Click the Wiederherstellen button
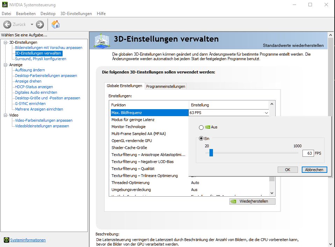The width and height of the screenshot is (335, 247). click(252, 201)
